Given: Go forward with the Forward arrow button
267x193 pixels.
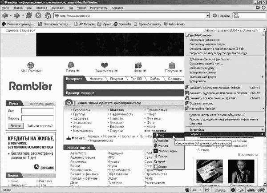Looking at the screenshot, I should point(17,16).
